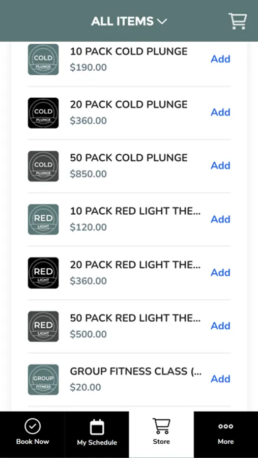
Task: Add 10 Pack Red Light Therapy
Action: click(221, 219)
